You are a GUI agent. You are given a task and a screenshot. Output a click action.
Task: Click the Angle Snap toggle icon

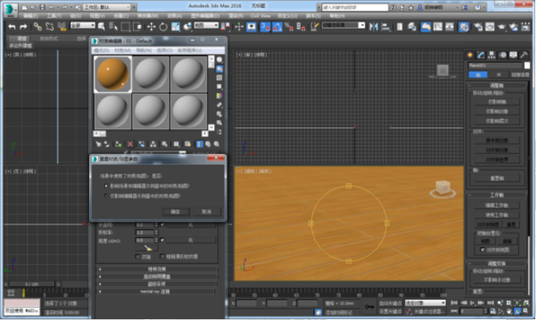277,27
